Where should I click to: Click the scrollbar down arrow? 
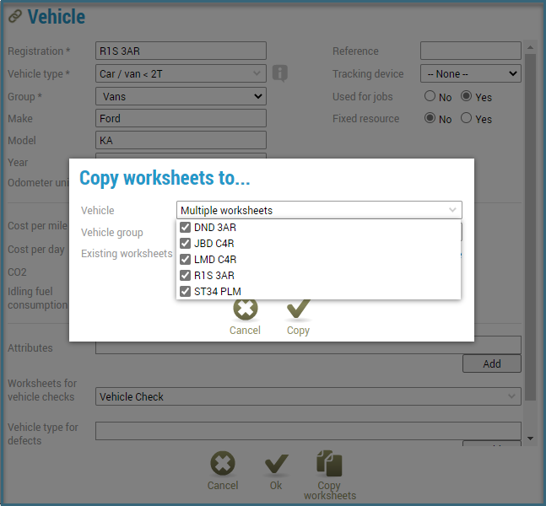[x=530, y=439]
